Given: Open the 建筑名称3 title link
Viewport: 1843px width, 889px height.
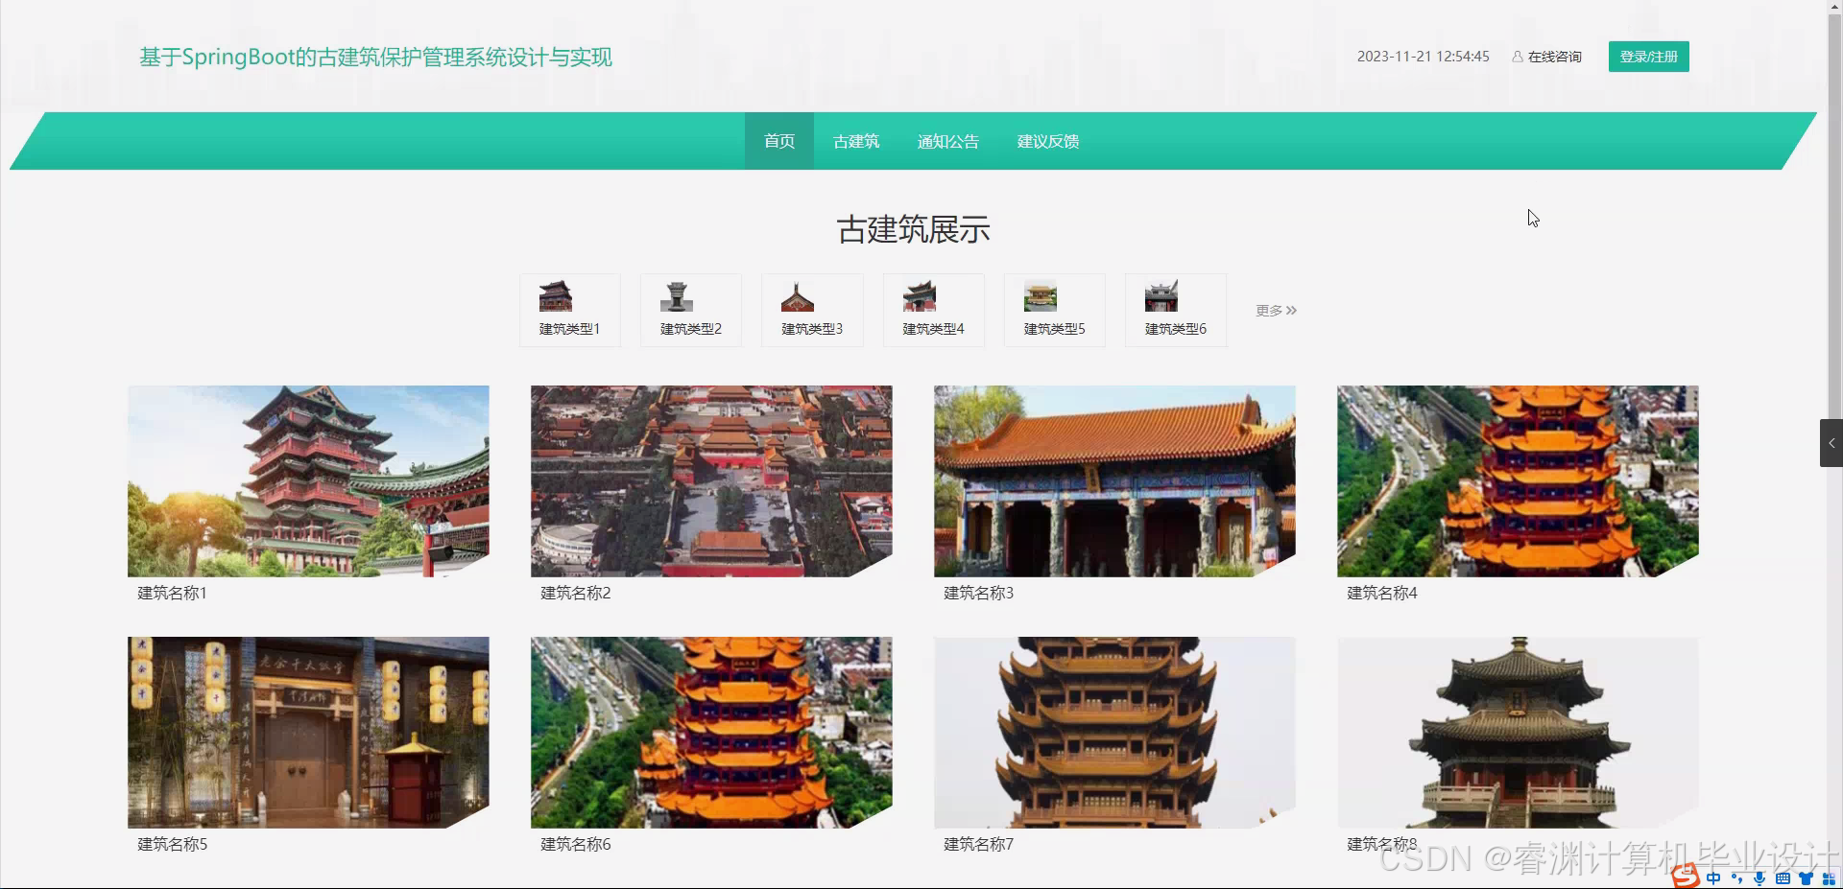Looking at the screenshot, I should 978,593.
